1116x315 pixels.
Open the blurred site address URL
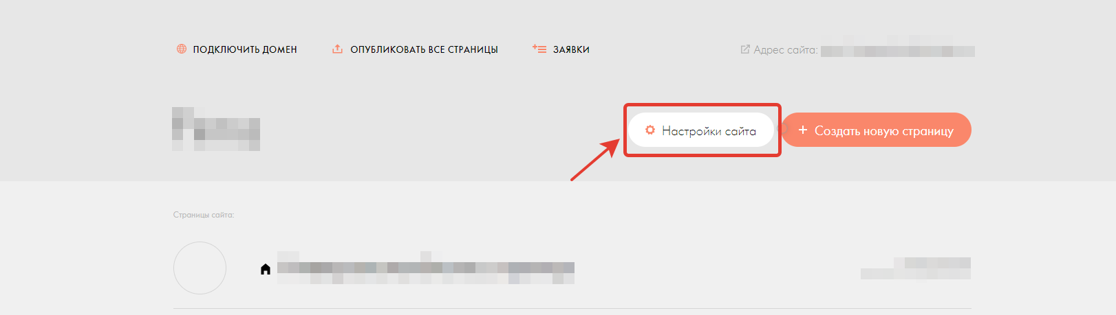click(x=898, y=51)
